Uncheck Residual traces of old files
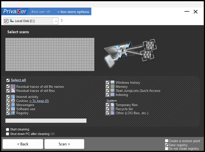 [8, 91]
